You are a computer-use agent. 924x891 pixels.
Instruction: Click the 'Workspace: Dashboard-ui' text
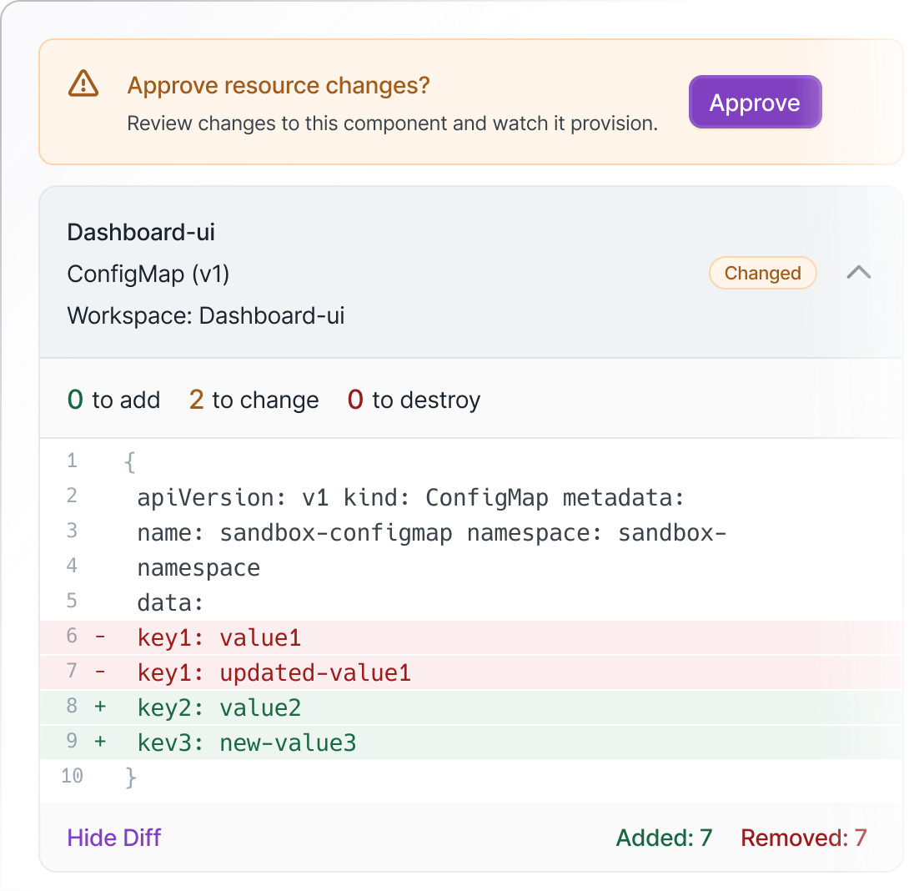[x=205, y=315]
